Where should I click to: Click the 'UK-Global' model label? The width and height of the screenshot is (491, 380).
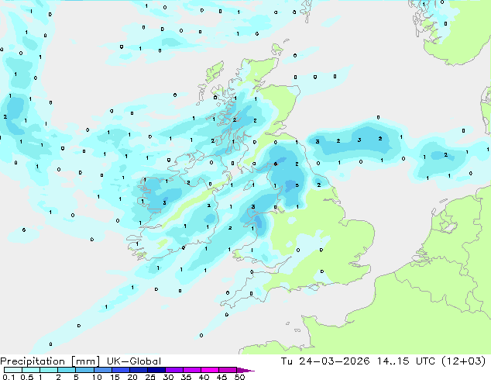(134, 361)
